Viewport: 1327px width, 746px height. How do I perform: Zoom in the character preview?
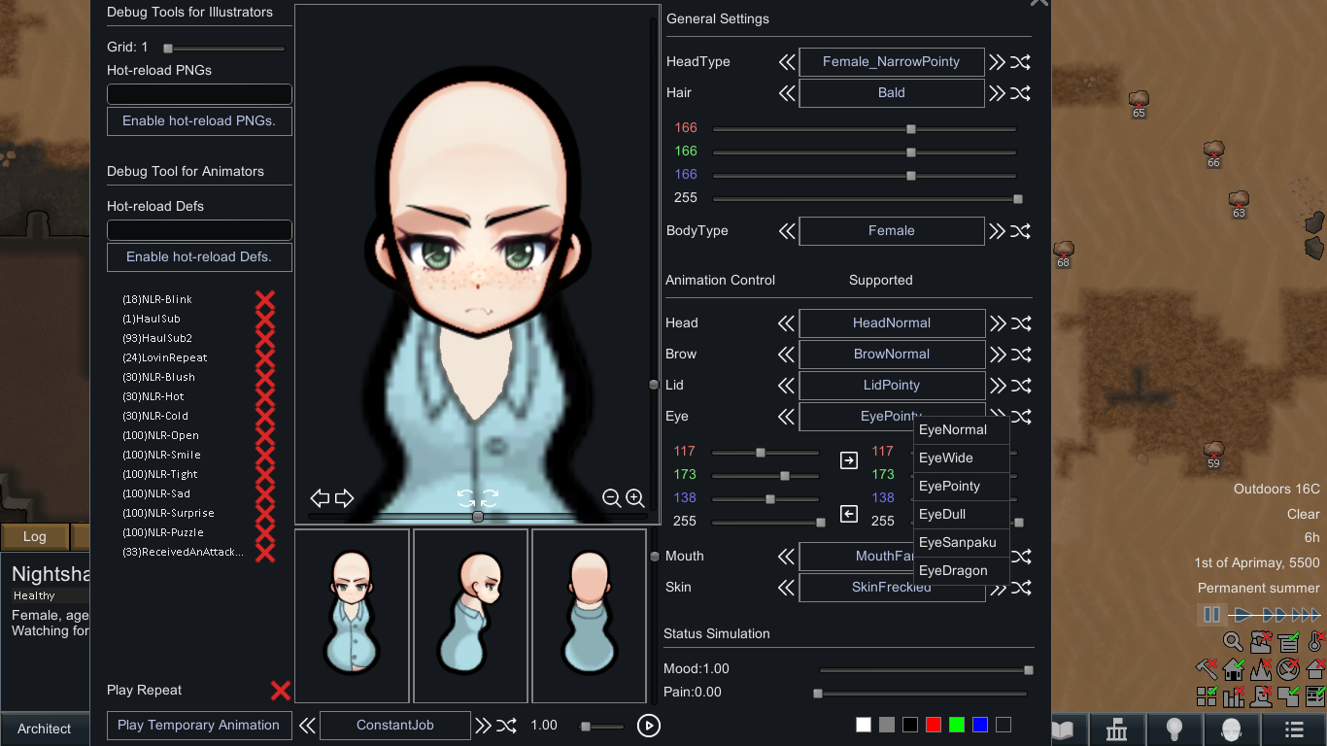tap(635, 498)
